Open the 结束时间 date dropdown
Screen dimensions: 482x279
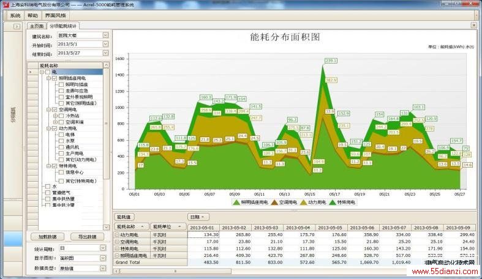coord(105,53)
